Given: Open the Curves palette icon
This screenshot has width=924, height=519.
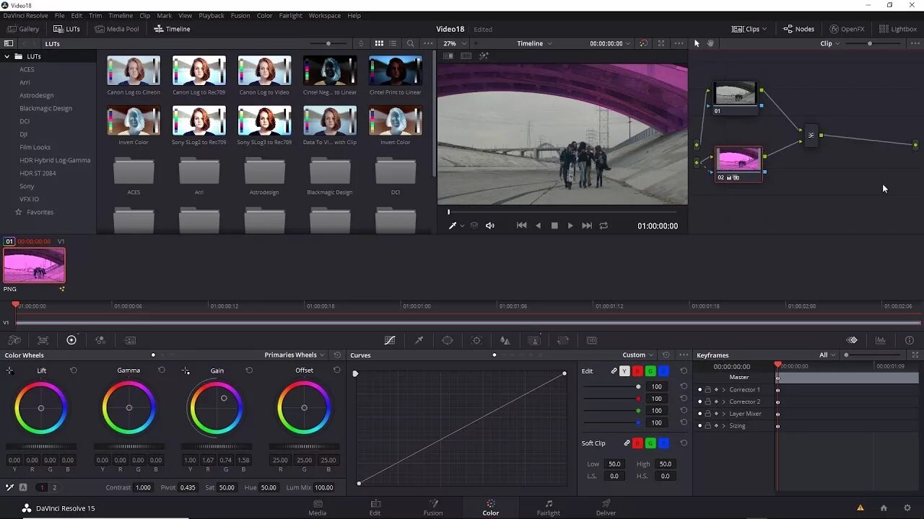Looking at the screenshot, I should 390,340.
